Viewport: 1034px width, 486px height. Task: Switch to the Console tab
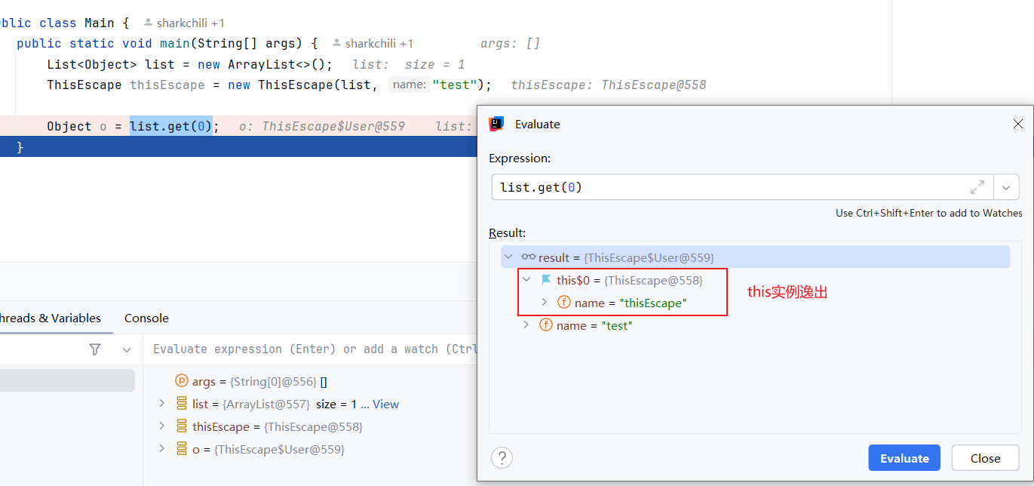(x=146, y=318)
